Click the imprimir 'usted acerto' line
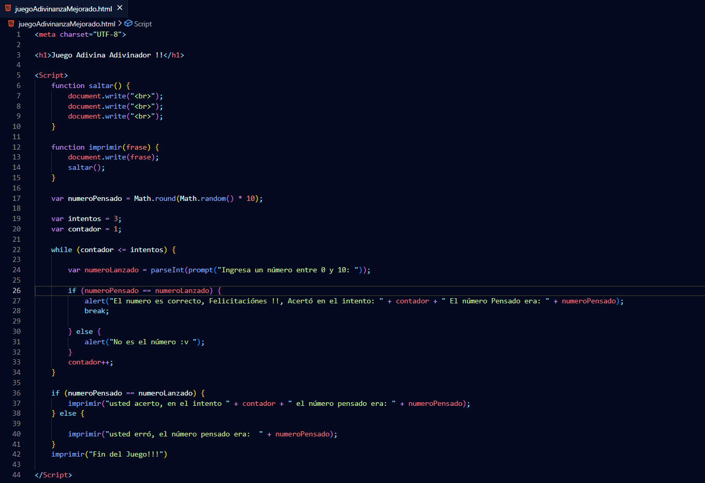The height and width of the screenshot is (483, 705). [269, 403]
